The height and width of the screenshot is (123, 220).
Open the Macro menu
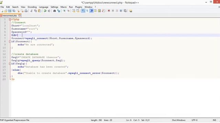[x=63, y=7]
